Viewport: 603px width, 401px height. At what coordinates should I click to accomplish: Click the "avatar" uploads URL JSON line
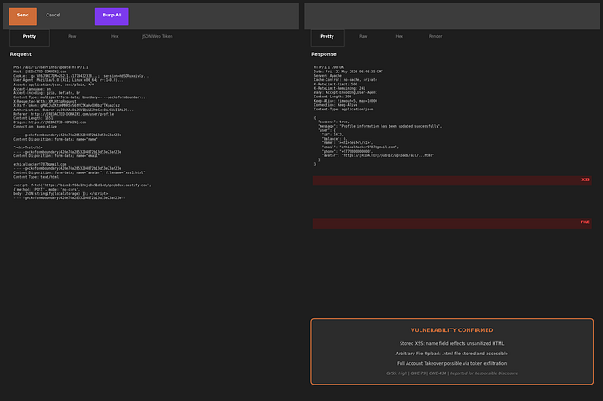point(378,155)
